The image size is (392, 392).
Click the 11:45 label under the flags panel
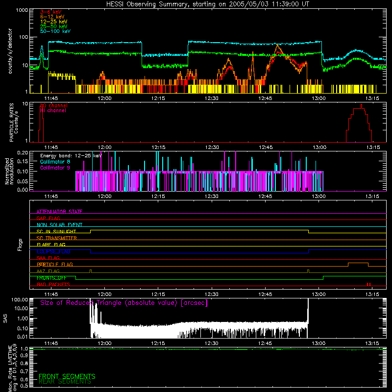point(51,294)
